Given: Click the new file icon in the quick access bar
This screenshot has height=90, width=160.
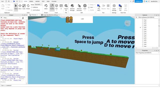Looking at the screenshot, I should (x=6, y=1).
